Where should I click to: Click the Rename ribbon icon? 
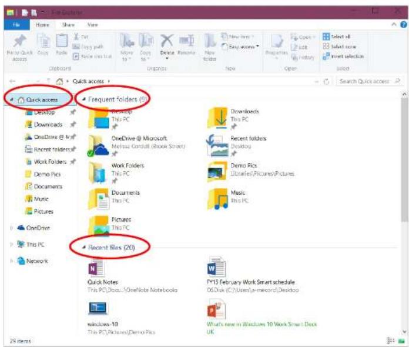click(x=186, y=41)
